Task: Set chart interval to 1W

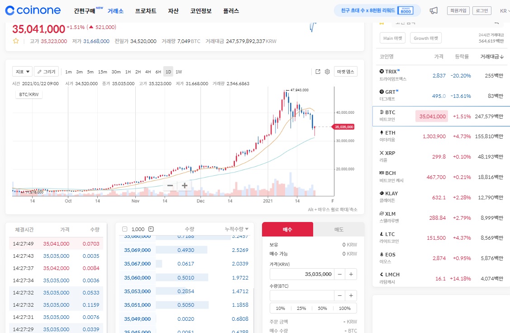Action: tap(179, 72)
